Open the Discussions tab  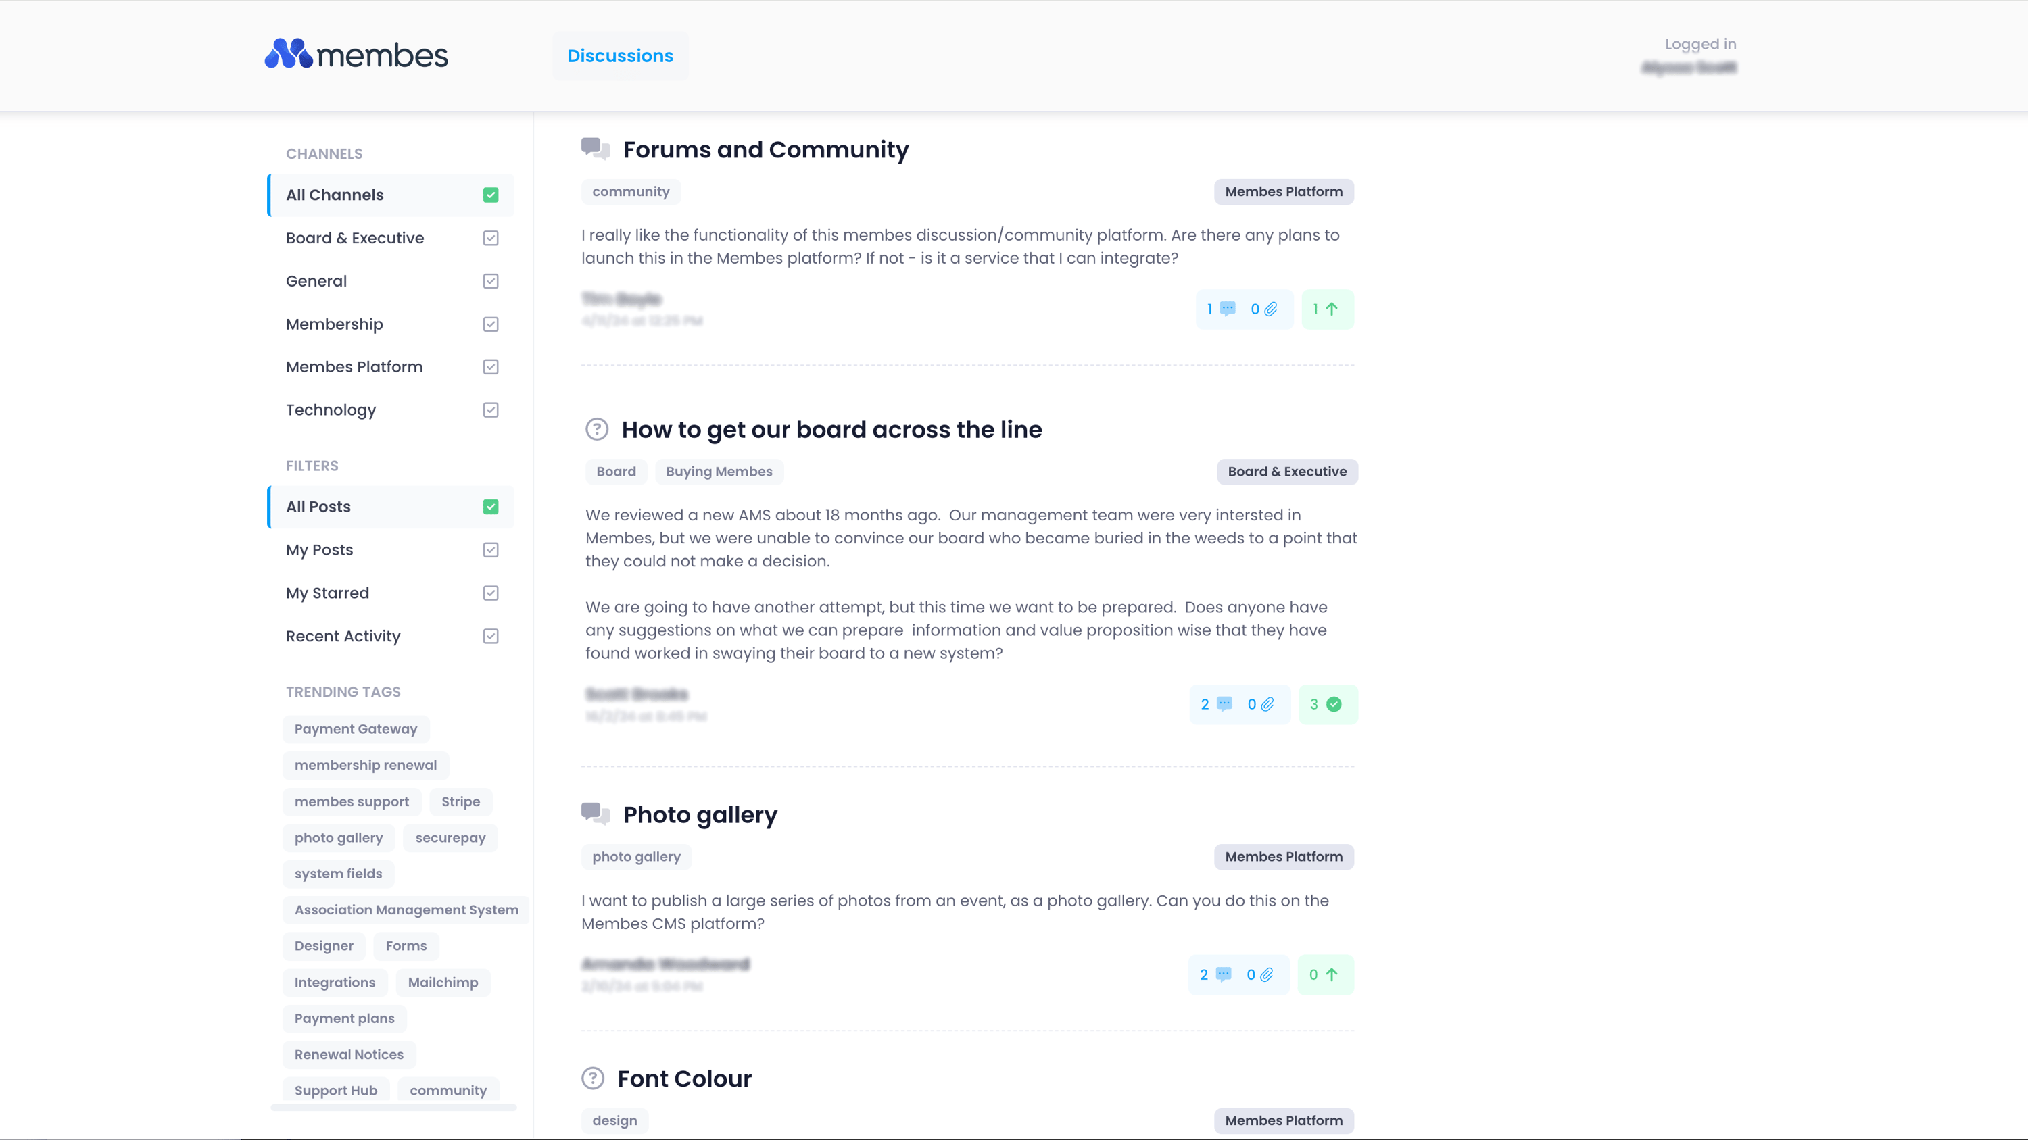point(621,55)
